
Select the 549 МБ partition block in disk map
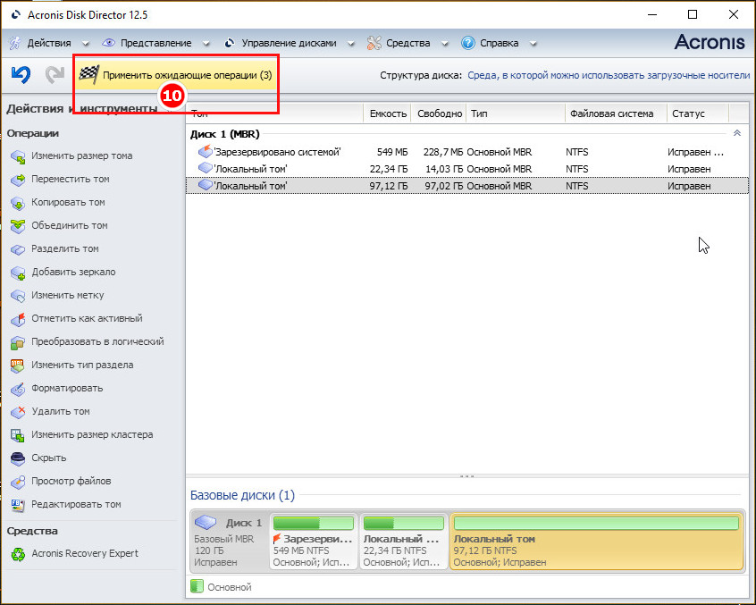pyautogui.click(x=314, y=542)
